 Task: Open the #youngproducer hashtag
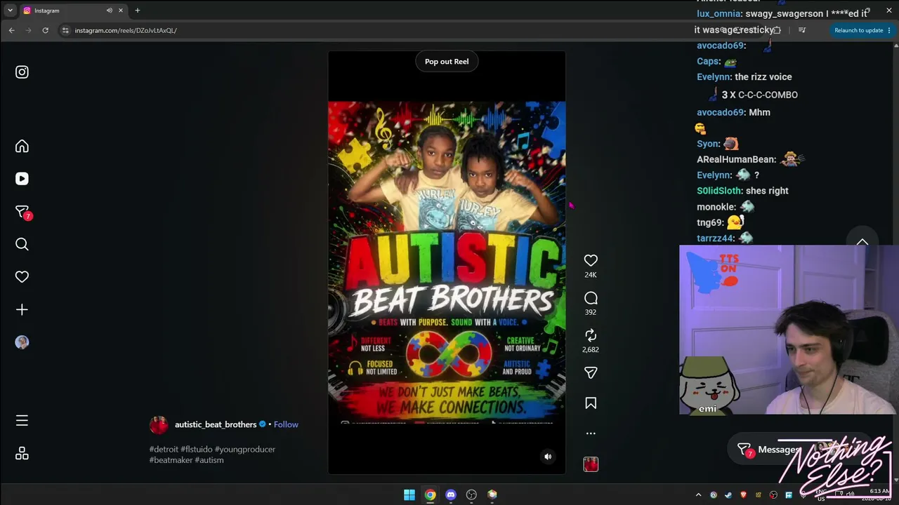point(245,449)
